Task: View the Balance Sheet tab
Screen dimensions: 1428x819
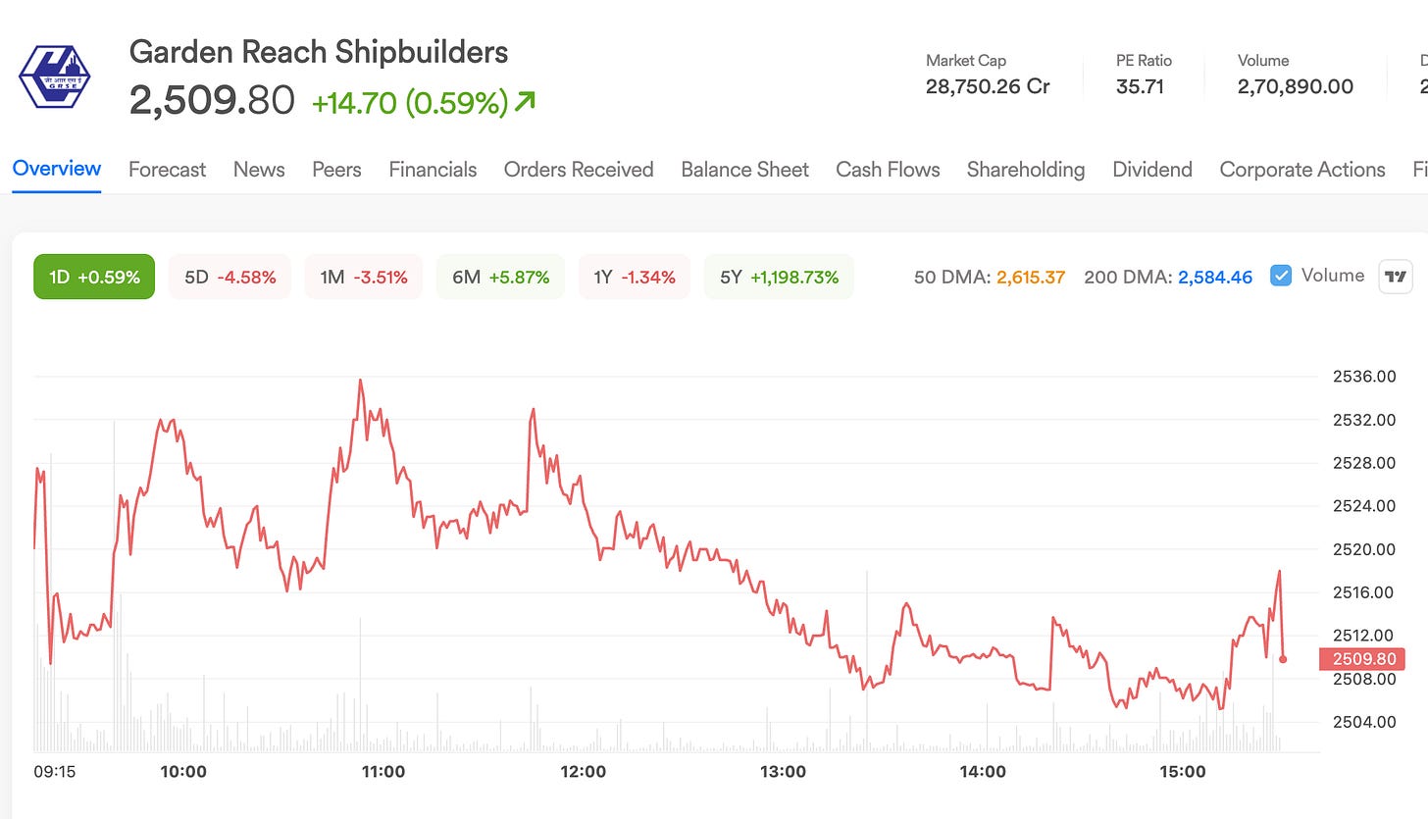Action: coord(744,170)
